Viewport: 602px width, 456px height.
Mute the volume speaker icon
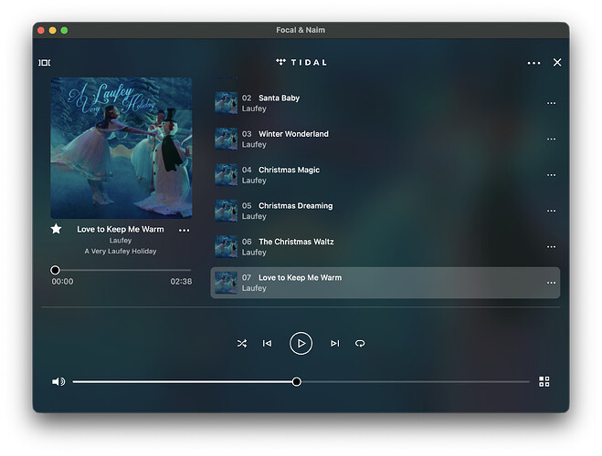pos(58,382)
